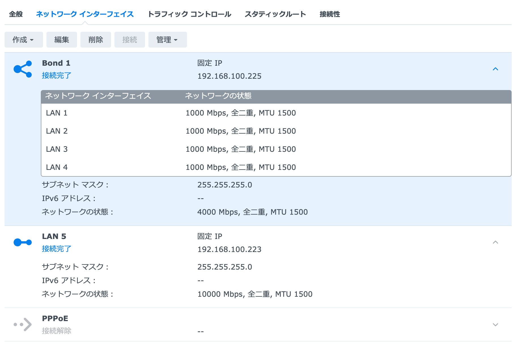Open the トラフィック コントロール tab

[190, 14]
